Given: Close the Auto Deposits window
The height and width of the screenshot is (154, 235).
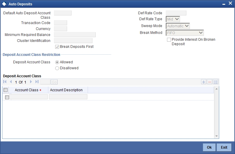Looking at the screenshot, I should (x=230, y=3).
